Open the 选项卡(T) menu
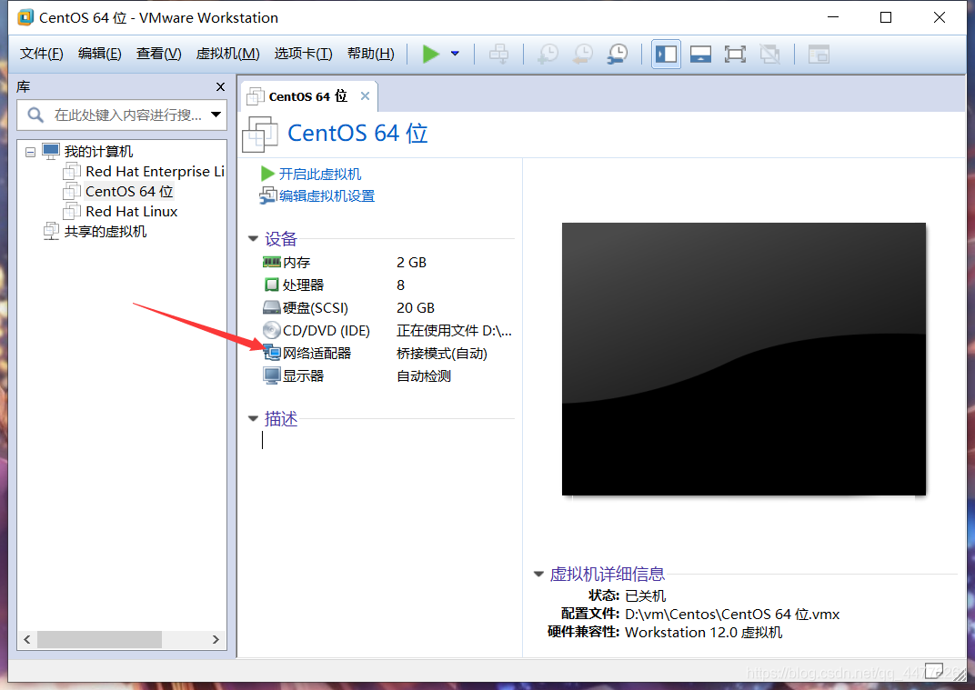This screenshot has width=975, height=690. [x=304, y=54]
